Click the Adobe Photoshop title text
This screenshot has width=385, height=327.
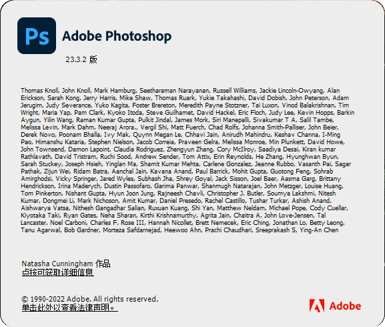[x=117, y=36]
